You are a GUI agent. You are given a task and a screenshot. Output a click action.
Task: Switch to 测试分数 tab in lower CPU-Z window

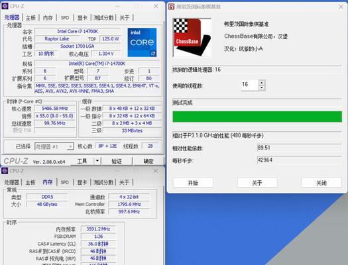coord(103,182)
